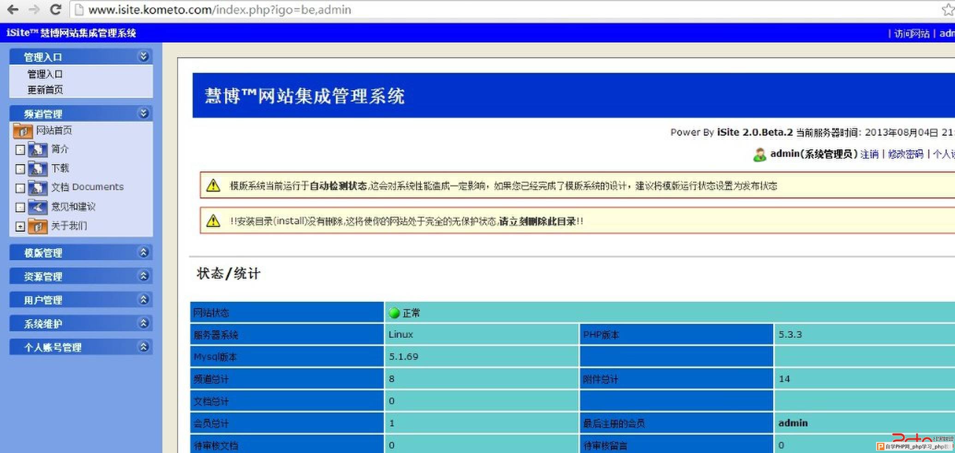Expand the 系统维护 panel chevron
The image size is (955, 453).
(x=143, y=323)
